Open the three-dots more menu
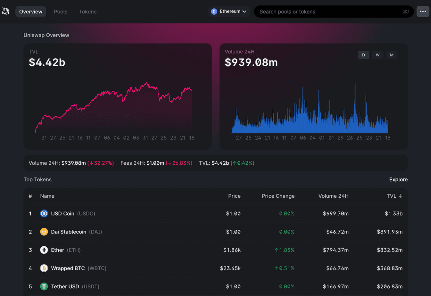The width and height of the screenshot is (431, 296). tap(423, 12)
